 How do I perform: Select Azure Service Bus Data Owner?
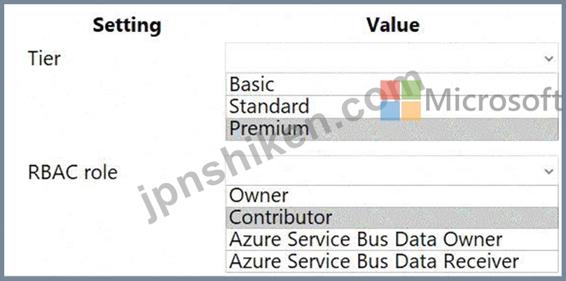pyautogui.click(x=392, y=239)
